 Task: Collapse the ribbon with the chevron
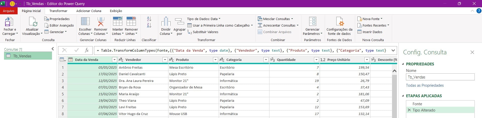(472, 11)
